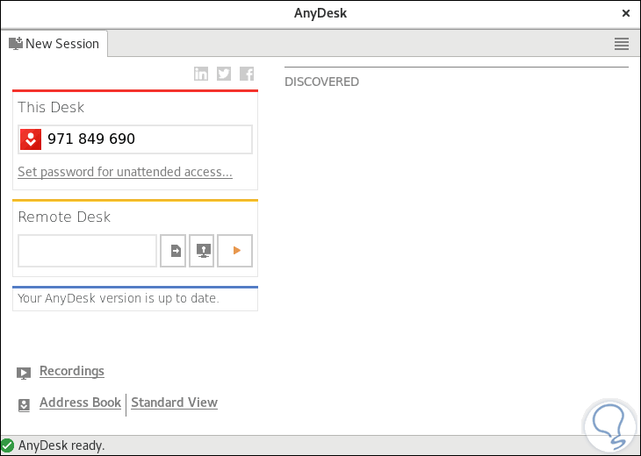Open the Recordings link

click(x=72, y=371)
